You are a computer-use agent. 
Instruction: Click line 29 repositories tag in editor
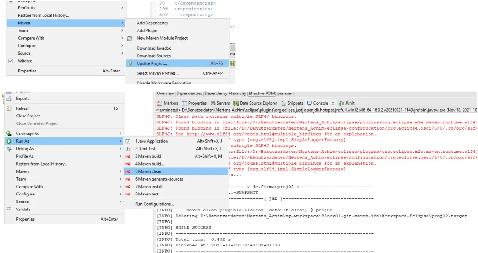pyautogui.click(x=194, y=9)
